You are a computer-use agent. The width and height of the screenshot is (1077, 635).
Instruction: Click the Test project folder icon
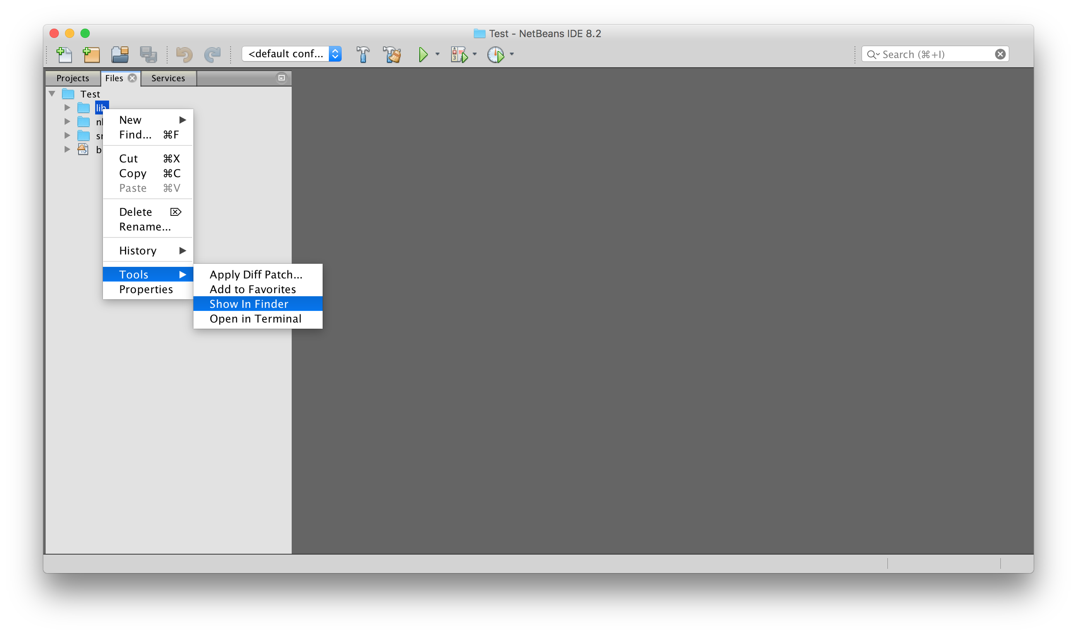[68, 94]
